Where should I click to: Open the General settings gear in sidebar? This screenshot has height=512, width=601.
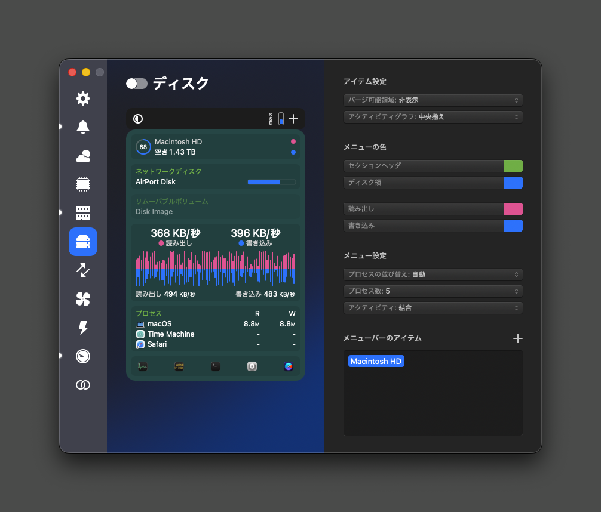(83, 98)
